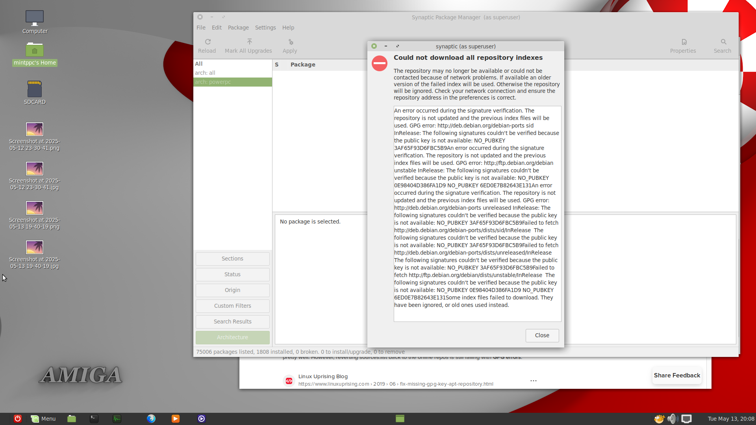This screenshot has width=756, height=425.
Task: Click the Package column header
Action: pos(303,65)
